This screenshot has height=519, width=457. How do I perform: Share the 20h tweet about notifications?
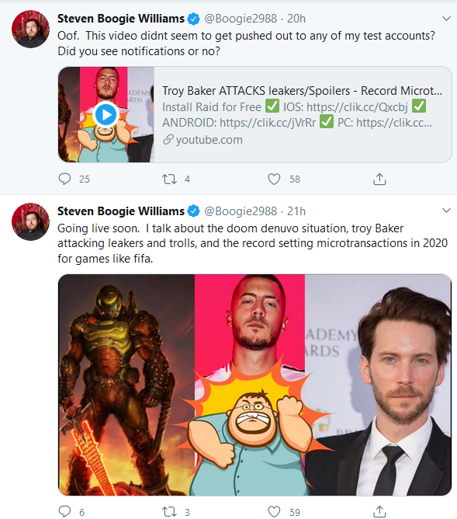tap(379, 179)
